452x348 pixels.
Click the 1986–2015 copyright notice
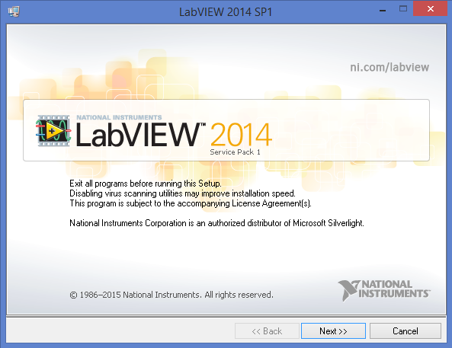click(172, 295)
